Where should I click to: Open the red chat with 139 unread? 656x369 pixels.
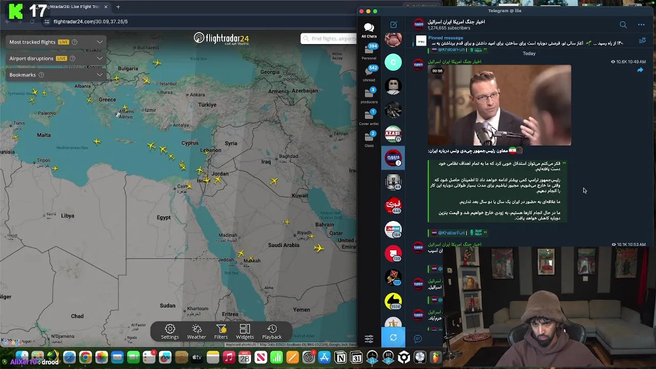(393, 253)
